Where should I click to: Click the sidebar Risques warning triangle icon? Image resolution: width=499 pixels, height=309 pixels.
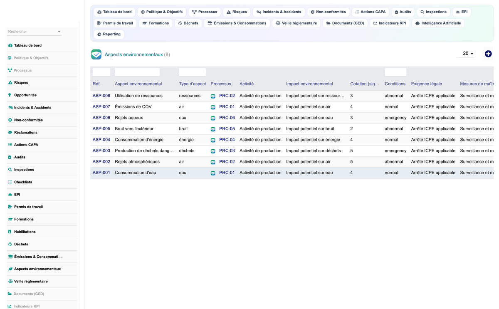(10, 83)
